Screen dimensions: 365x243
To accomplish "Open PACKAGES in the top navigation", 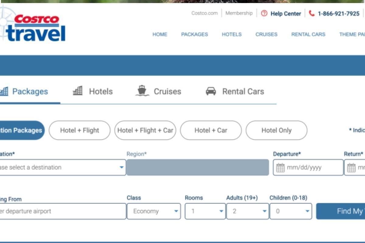I will pos(195,34).
